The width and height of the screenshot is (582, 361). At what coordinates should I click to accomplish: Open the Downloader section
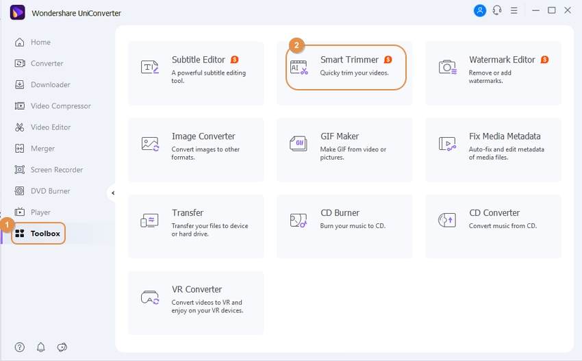pyautogui.click(x=49, y=85)
